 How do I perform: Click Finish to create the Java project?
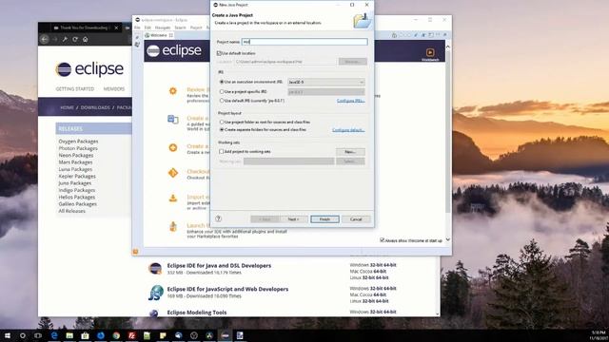click(x=324, y=219)
